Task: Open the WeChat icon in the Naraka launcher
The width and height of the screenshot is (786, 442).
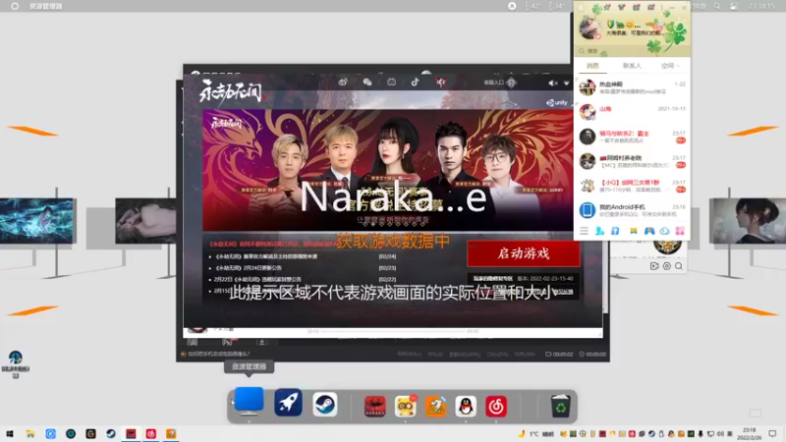Action: [x=367, y=83]
